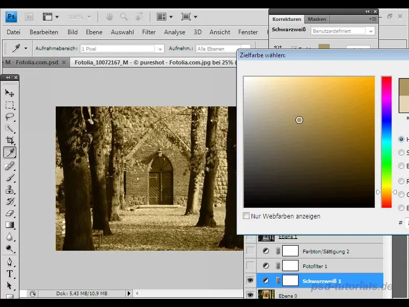Image resolution: width=409 pixels, height=307 pixels.
Task: Click the Farbton/Sättigung 2 layer mask thumbnail
Action: (x=290, y=251)
